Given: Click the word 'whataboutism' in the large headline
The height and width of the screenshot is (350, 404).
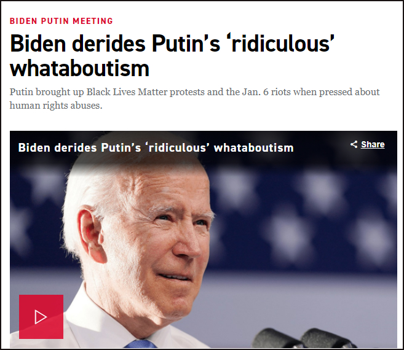Looking at the screenshot, I should (x=79, y=68).
